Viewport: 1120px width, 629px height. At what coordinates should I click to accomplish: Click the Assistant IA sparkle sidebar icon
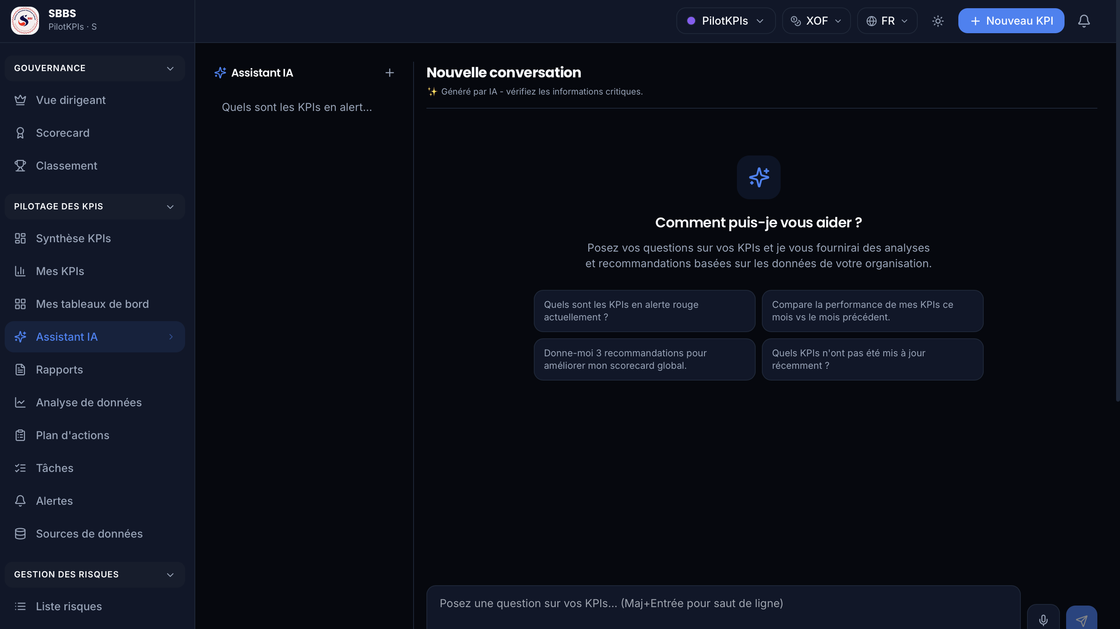click(x=20, y=337)
